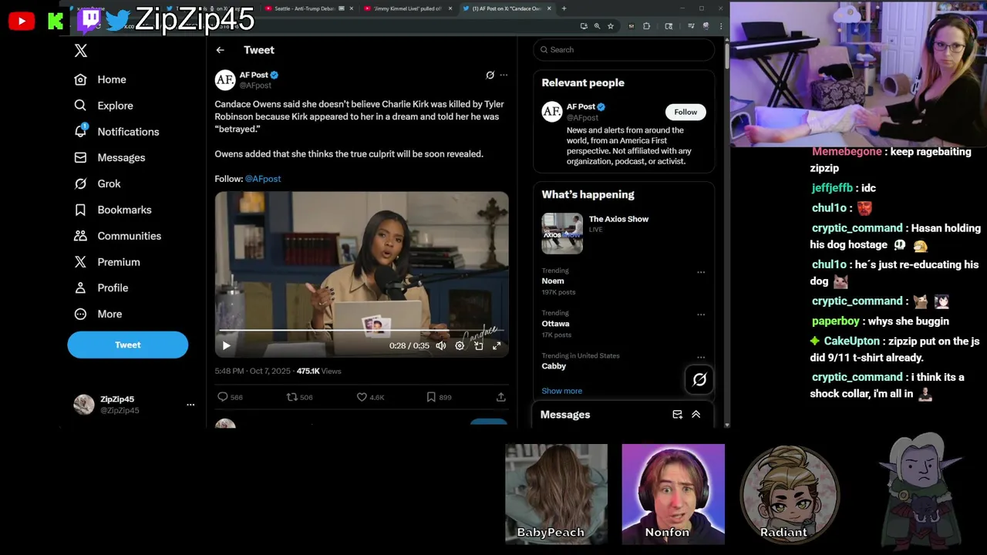This screenshot has width=987, height=555.
Task: Open the browser three-dot menu
Action: pos(721,26)
